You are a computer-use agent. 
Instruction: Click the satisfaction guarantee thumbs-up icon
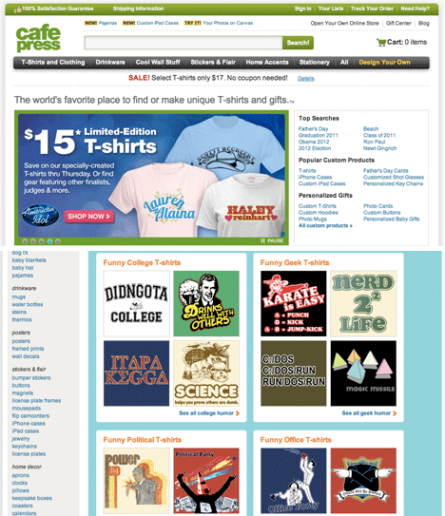pyautogui.click(x=18, y=10)
